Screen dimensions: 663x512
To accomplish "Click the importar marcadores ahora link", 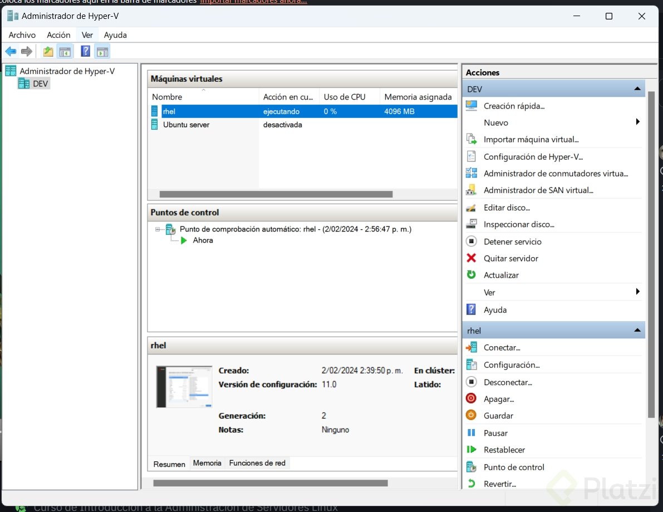I will click(x=253, y=2).
